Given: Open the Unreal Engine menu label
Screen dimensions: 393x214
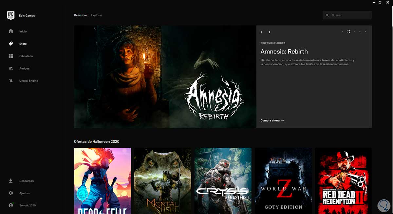Looking at the screenshot, I should click(28, 81).
